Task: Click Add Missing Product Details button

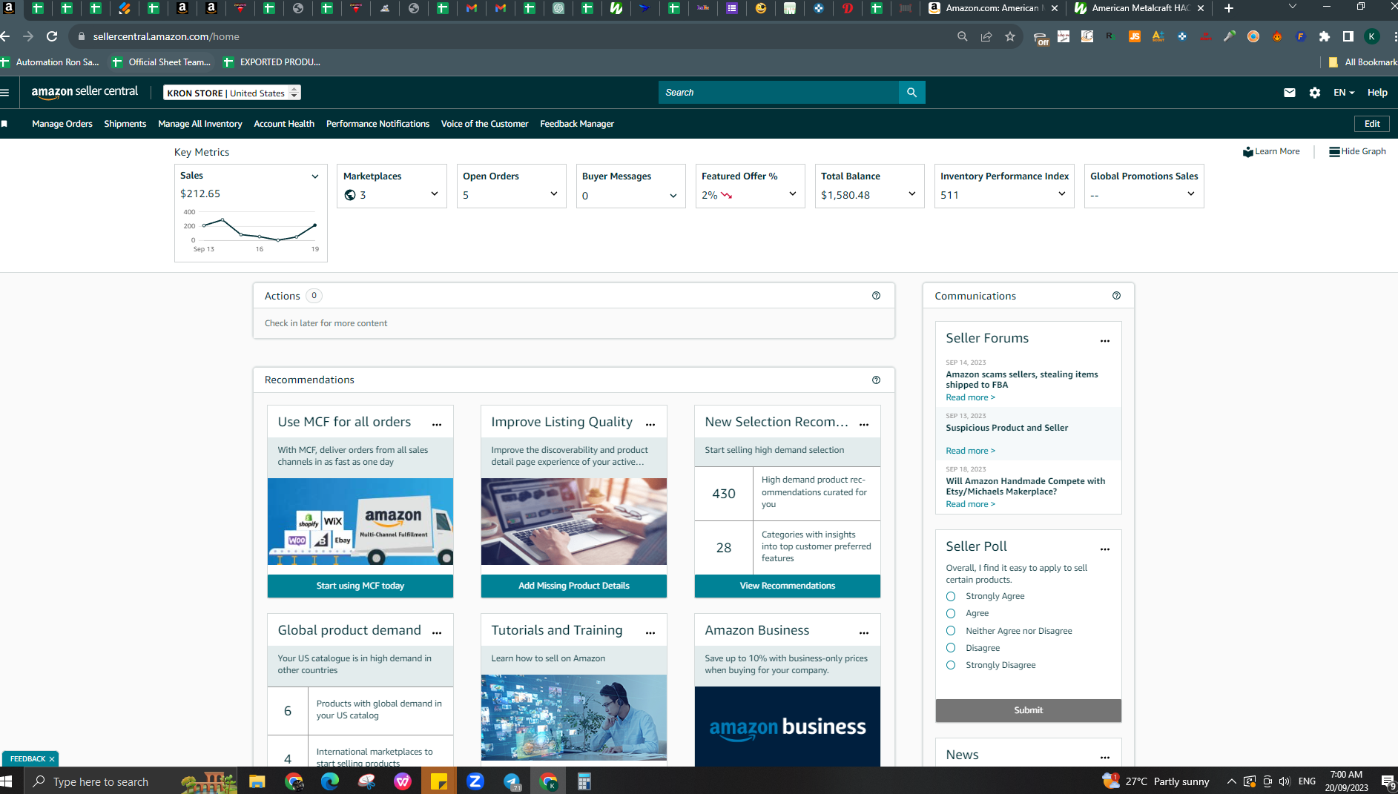Action: point(574,586)
